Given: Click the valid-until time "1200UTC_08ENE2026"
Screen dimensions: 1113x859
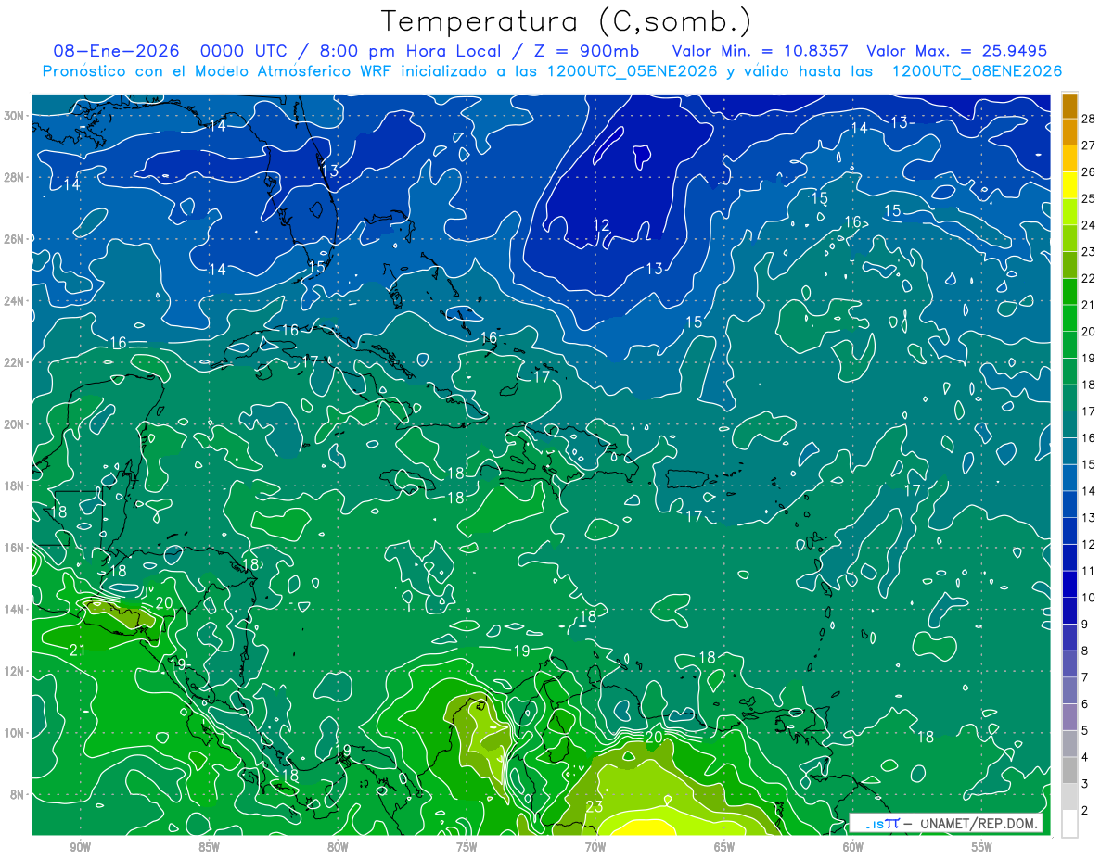Looking at the screenshot, I should pos(977,71).
